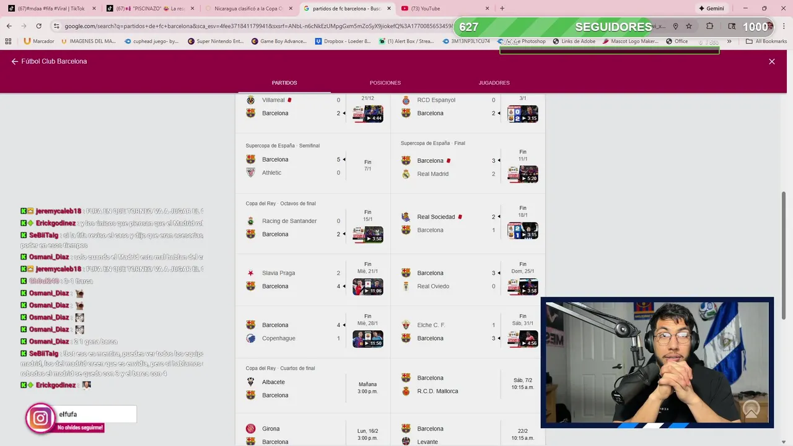Click back arrow beside Fútbol Club Barcelona
Viewport: 793px width, 446px height.
point(15,61)
